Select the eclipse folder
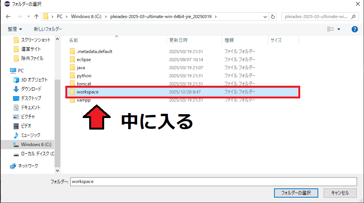Image resolution: width=364 pixels, height=203 pixels. coord(83,60)
